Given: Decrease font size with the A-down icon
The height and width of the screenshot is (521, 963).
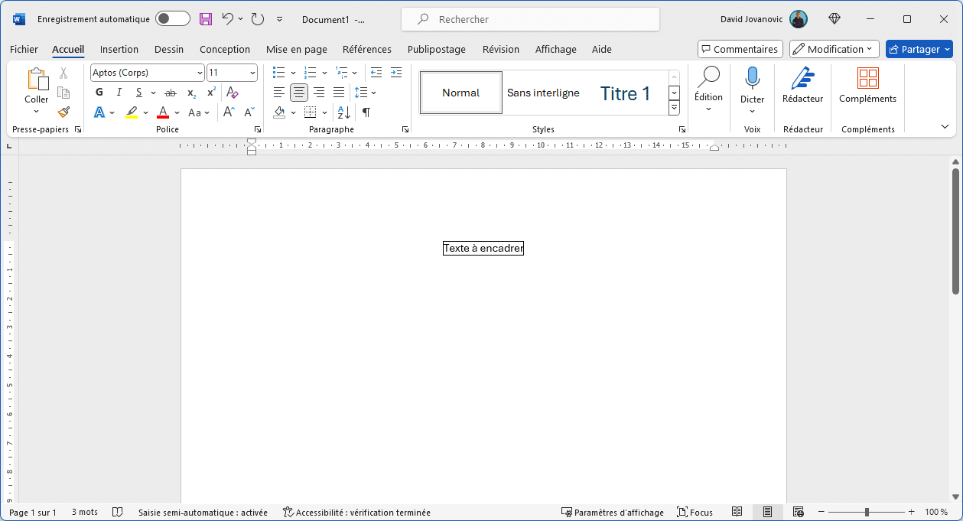Looking at the screenshot, I should pos(249,112).
